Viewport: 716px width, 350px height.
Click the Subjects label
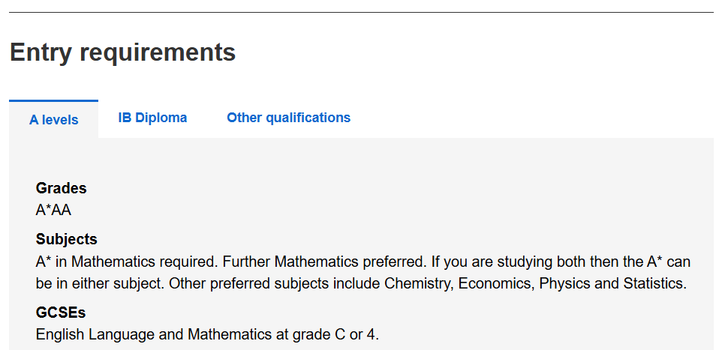[x=66, y=240]
